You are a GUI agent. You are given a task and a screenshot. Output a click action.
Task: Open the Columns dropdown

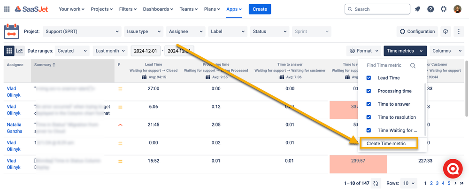coord(447,51)
